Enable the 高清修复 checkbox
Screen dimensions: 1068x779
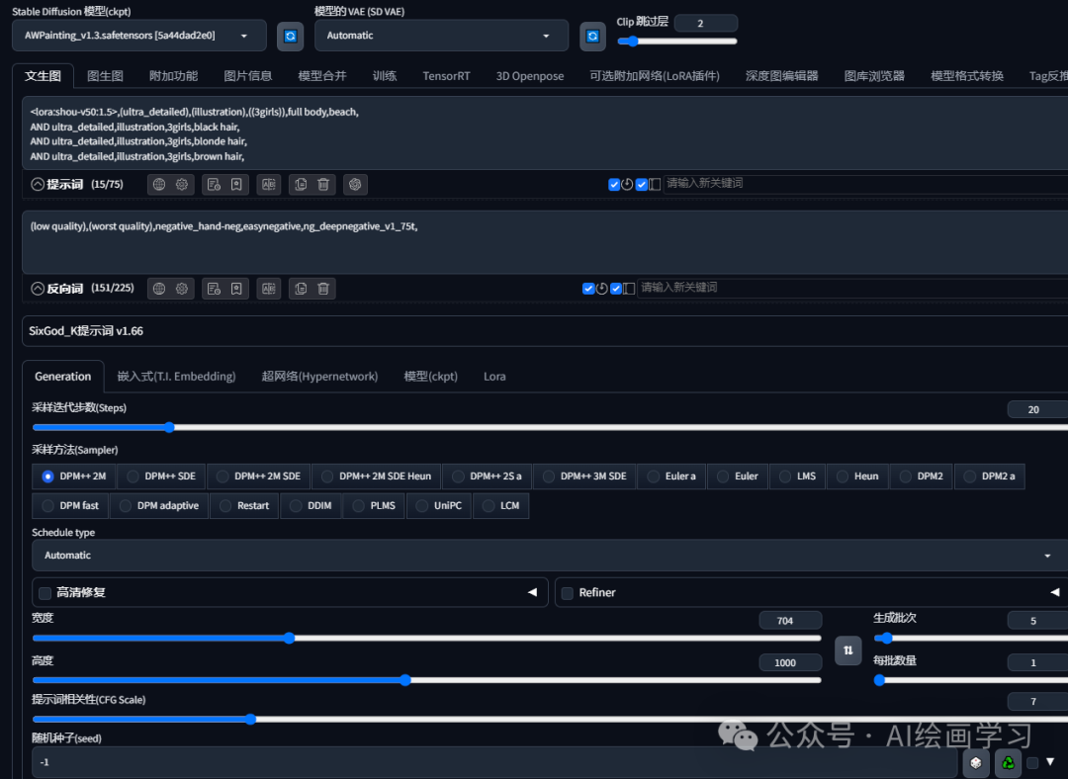(44, 592)
